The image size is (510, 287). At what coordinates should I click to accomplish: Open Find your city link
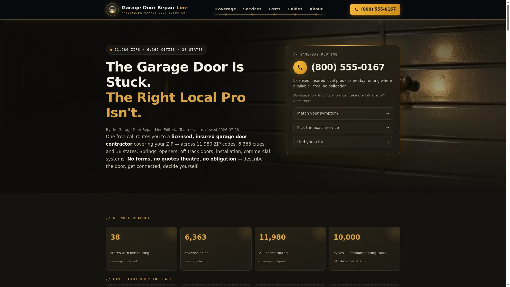pos(343,142)
